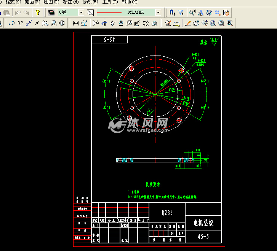Select the hand pan view icon

coord(196,23)
